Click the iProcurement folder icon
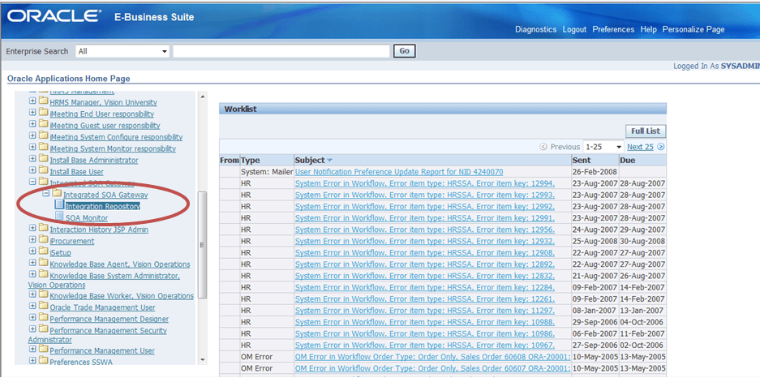Image resolution: width=760 pixels, height=378 pixels. pos(44,240)
